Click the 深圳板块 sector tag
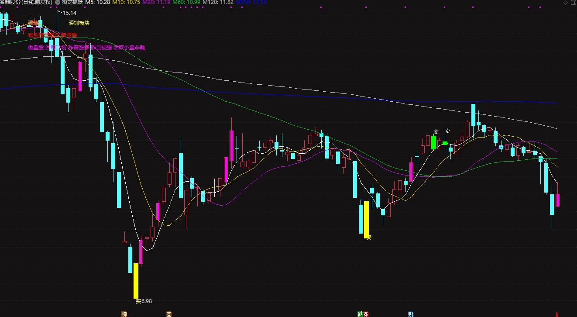Screen dimensions: 577x317 [79, 23]
